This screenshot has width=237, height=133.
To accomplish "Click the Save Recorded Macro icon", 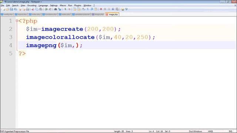I will 117,9.
